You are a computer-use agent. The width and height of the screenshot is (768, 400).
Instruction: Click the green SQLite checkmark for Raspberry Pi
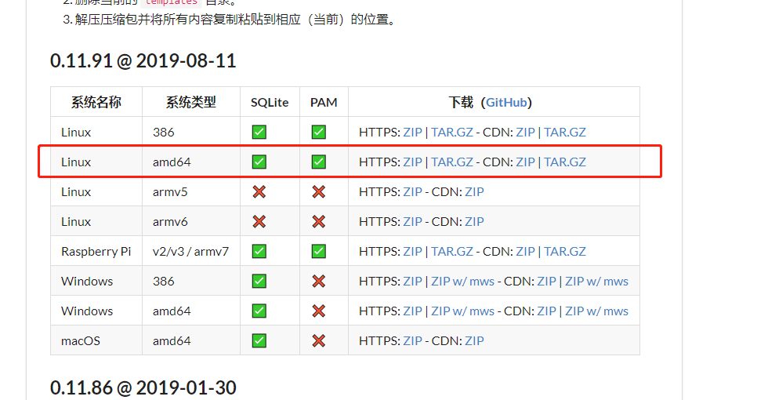259,252
